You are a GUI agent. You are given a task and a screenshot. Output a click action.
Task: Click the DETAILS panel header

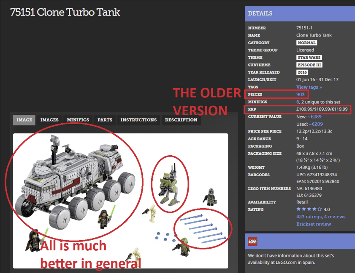pyautogui.click(x=300, y=14)
